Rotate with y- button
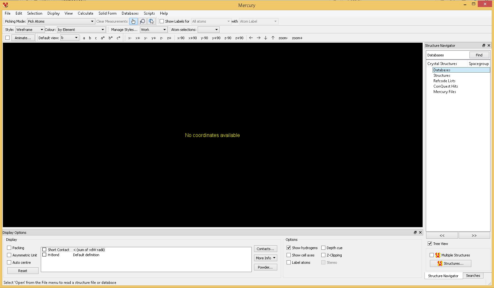The height and width of the screenshot is (288, 494). [x=146, y=38]
